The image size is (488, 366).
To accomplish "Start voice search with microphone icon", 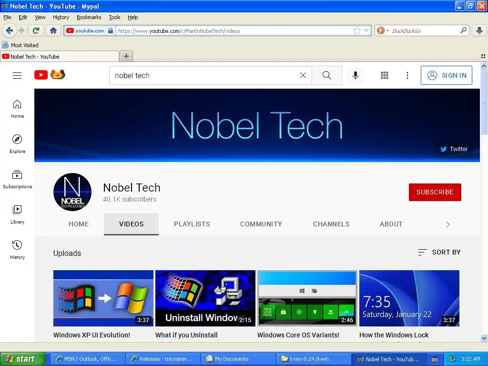I will pos(355,75).
